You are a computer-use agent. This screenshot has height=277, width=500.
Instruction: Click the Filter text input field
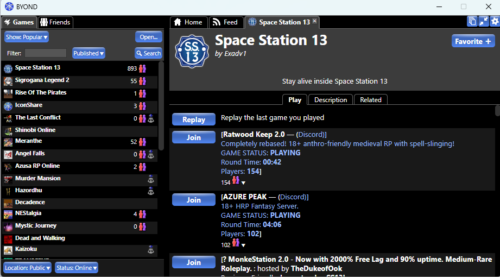46,53
